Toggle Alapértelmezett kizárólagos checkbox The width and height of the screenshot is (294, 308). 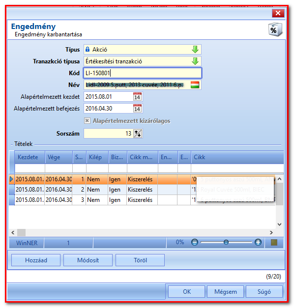(87, 121)
